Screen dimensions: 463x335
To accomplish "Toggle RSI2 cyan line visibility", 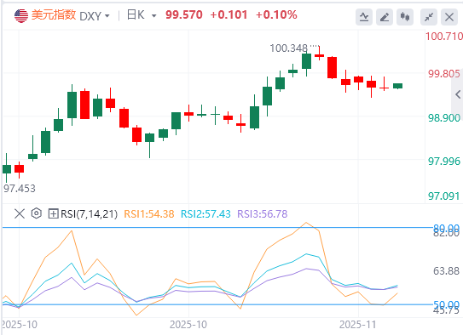I will tap(205, 214).
